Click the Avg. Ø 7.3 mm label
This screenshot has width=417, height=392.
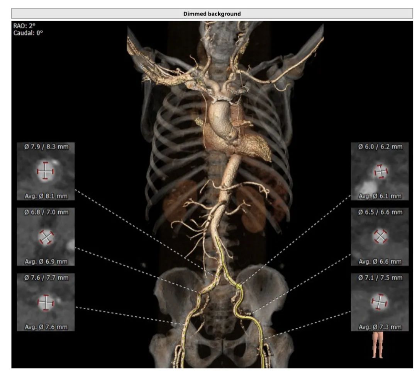(380, 327)
